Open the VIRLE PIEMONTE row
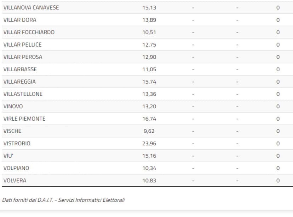This screenshot has height=217, width=293. tap(24, 119)
